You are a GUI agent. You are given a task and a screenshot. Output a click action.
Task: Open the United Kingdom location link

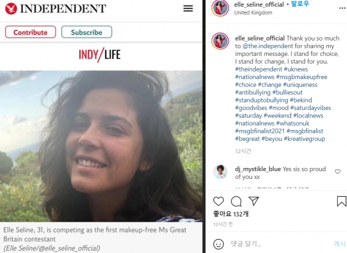click(253, 12)
